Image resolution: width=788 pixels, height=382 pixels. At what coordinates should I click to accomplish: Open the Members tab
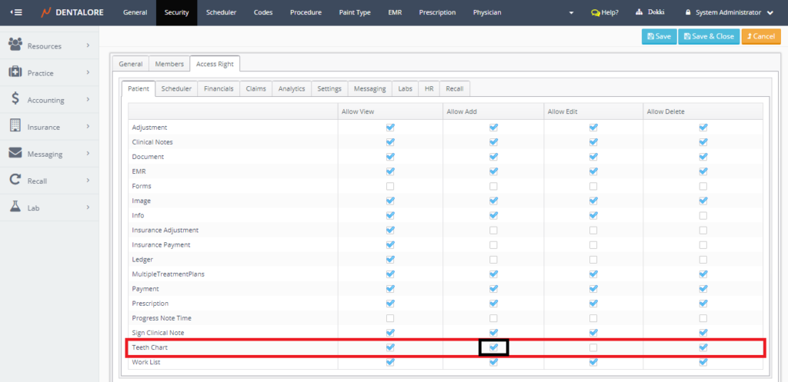169,65
